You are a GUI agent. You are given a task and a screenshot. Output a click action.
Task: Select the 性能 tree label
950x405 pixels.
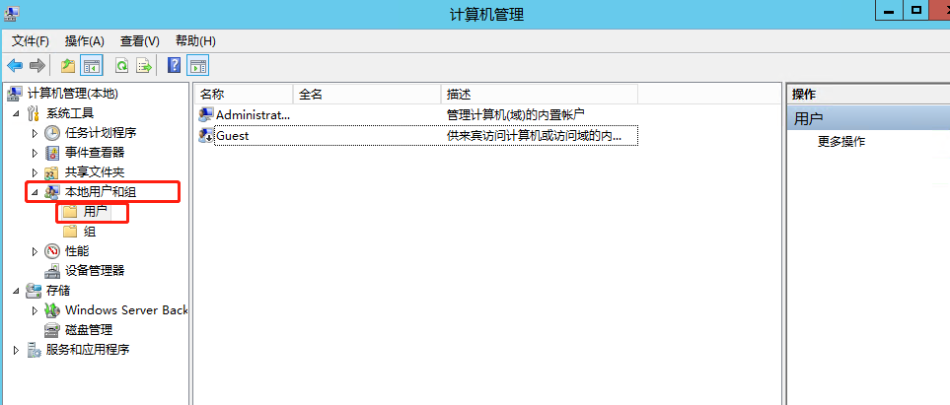click(77, 250)
